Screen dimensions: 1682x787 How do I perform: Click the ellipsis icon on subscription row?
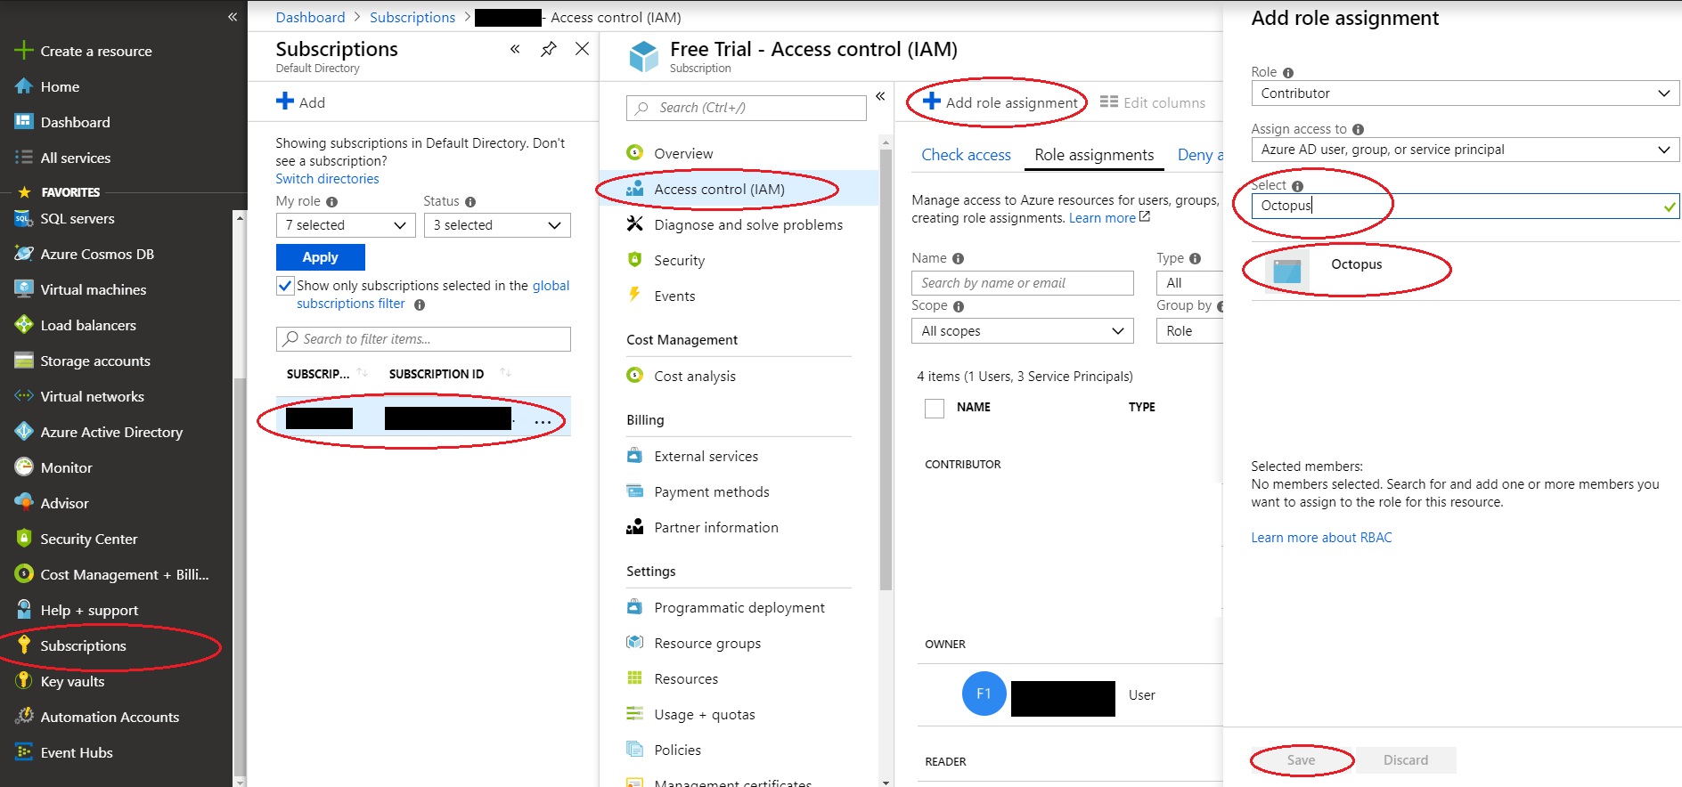543,421
